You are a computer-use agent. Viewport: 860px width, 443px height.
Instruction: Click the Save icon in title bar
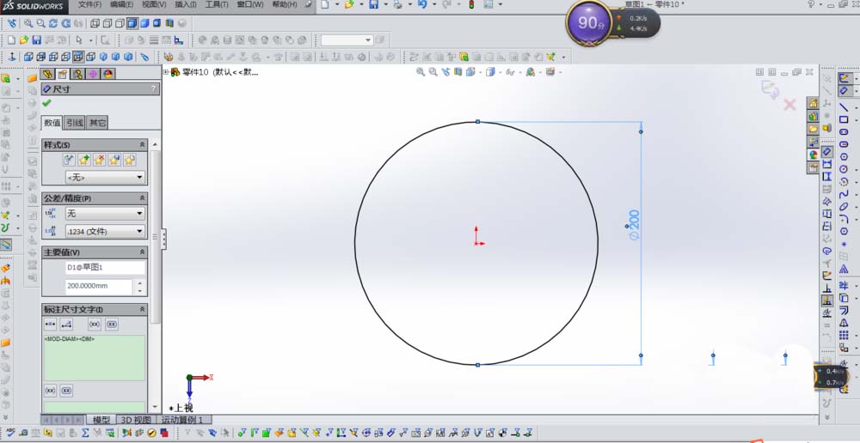click(x=373, y=4)
